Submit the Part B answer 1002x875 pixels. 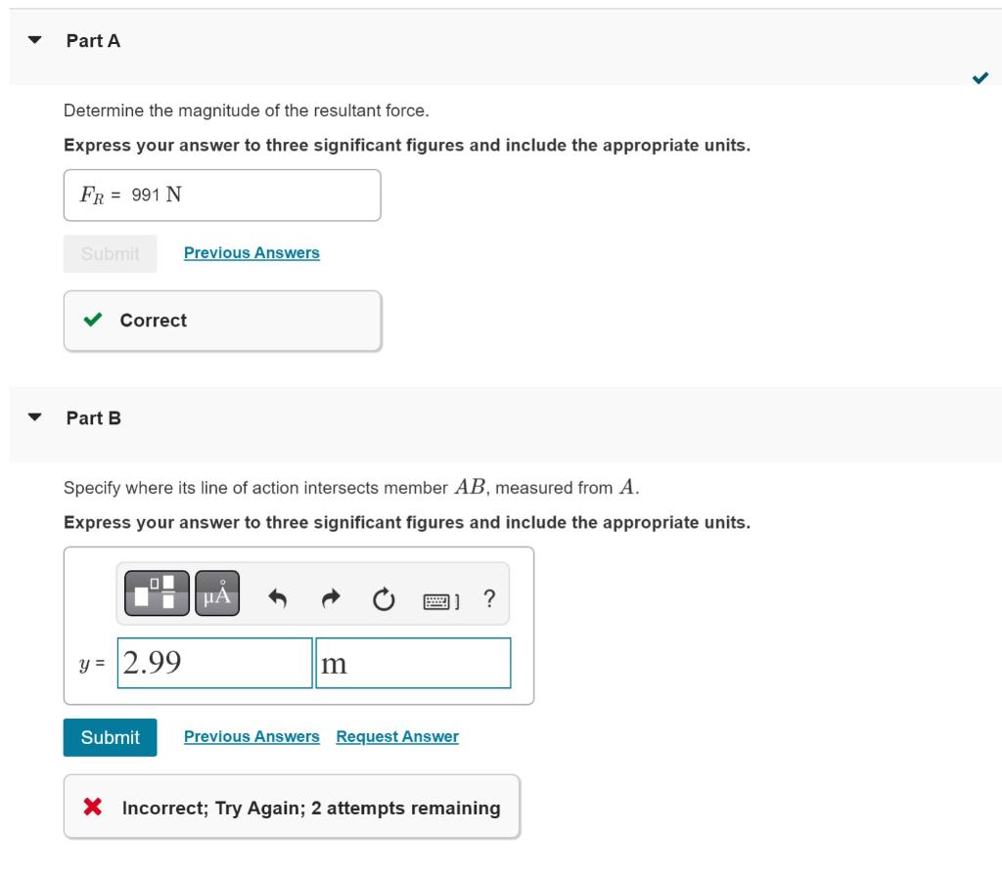110,737
